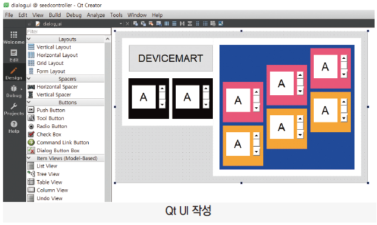Open the Welcome mode
Image resolution: width=377 pixels, height=225 pixels.
click(14, 38)
